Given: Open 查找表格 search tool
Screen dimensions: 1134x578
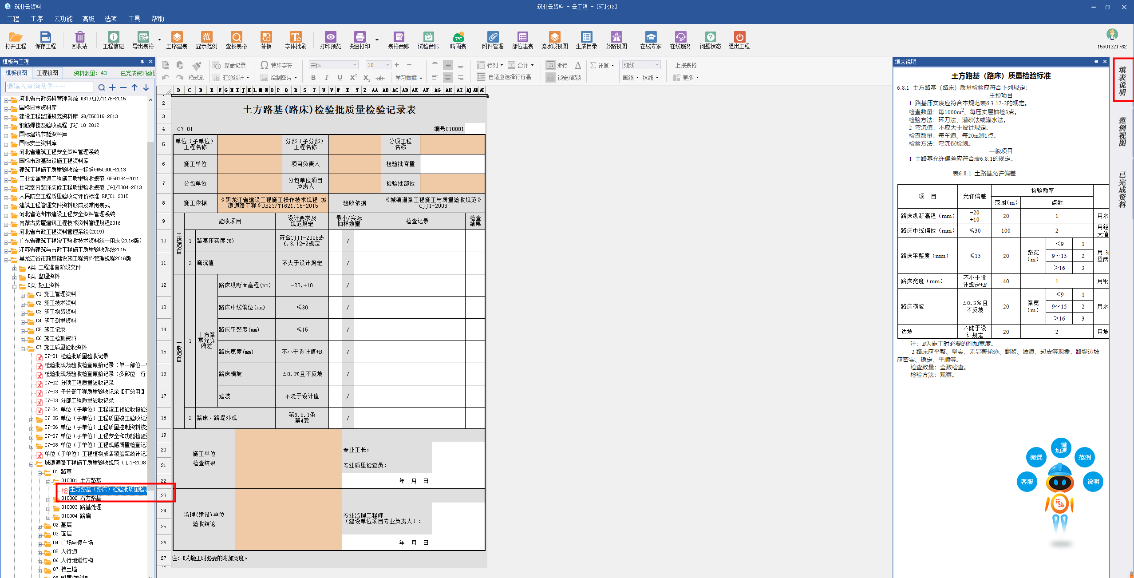Looking at the screenshot, I should click(x=236, y=40).
